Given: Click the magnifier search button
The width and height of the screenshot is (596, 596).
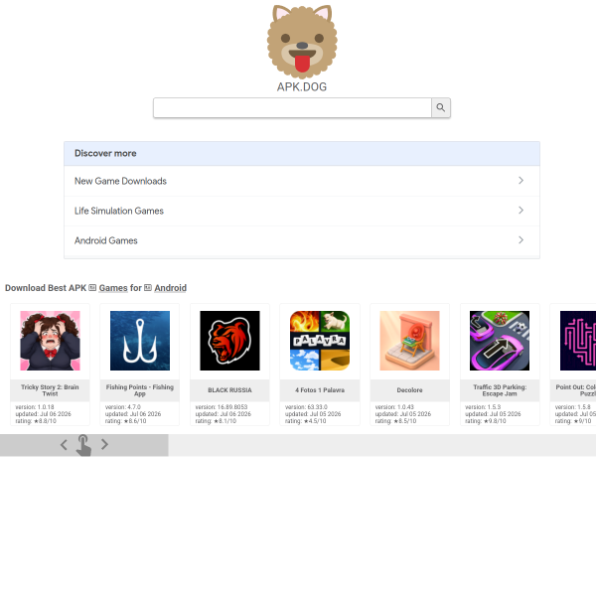Looking at the screenshot, I should click(440, 107).
